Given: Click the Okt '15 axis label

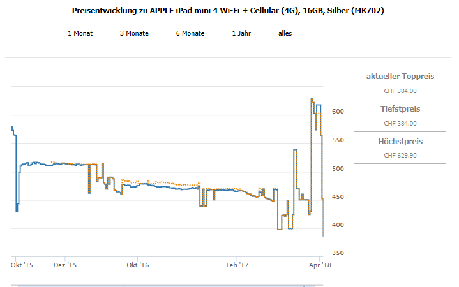Looking at the screenshot, I should tap(22, 264).
